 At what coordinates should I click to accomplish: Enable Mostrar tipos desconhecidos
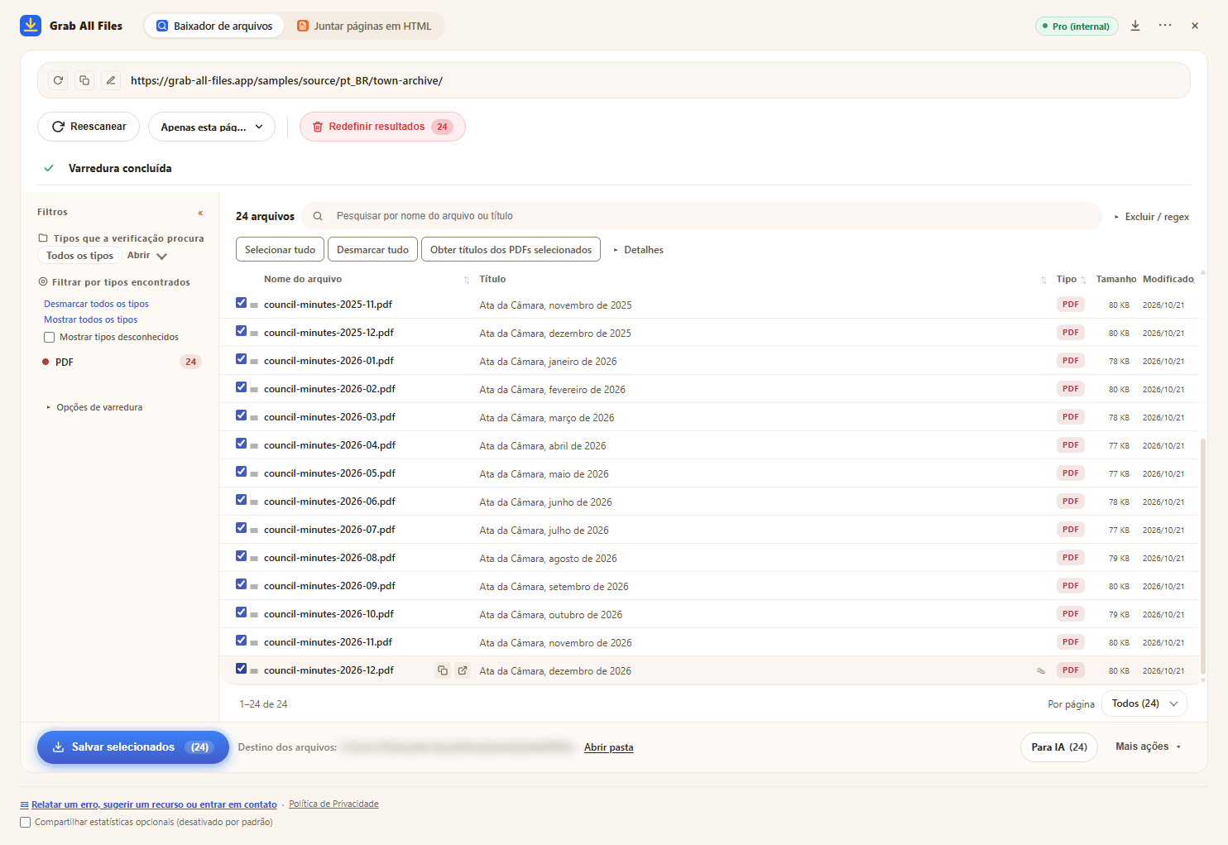(x=49, y=337)
